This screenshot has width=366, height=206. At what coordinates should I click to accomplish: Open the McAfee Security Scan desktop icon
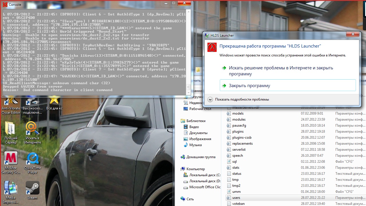[x=11, y=162]
